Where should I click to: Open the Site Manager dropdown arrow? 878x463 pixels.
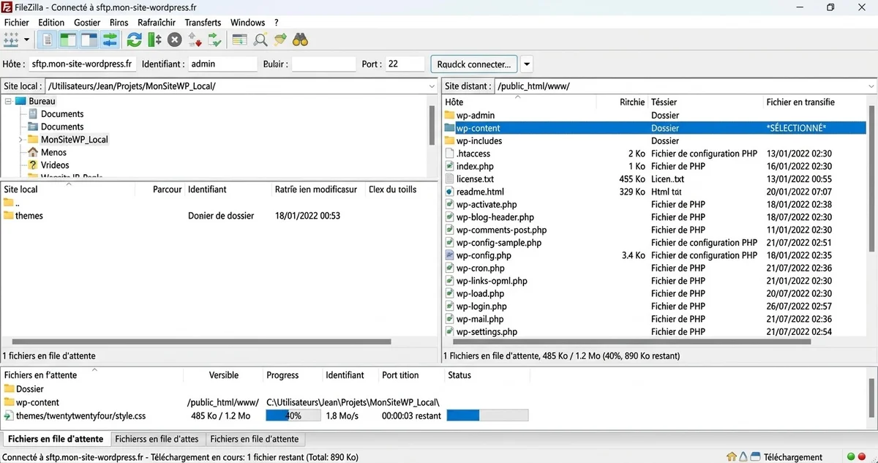coord(28,39)
